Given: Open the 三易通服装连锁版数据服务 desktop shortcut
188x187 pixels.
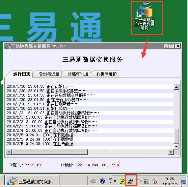Looking at the screenshot, I should 145,17.
